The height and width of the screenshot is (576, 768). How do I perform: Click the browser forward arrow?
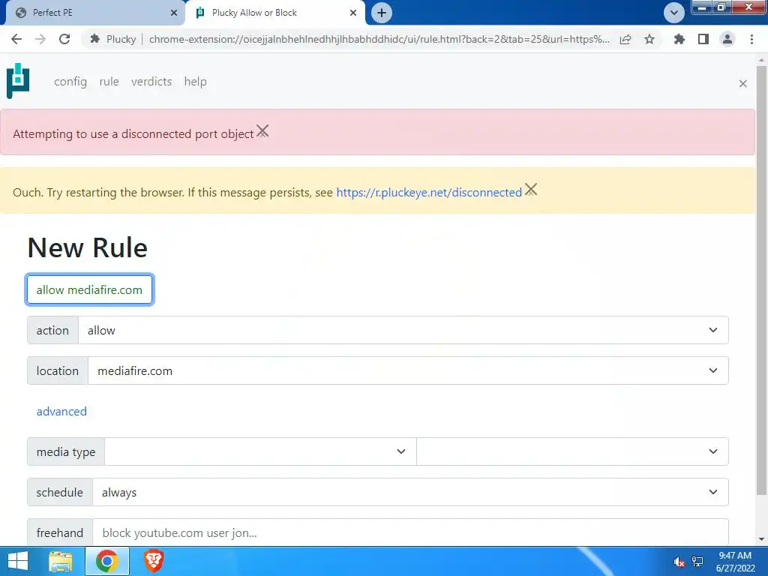[x=40, y=39]
